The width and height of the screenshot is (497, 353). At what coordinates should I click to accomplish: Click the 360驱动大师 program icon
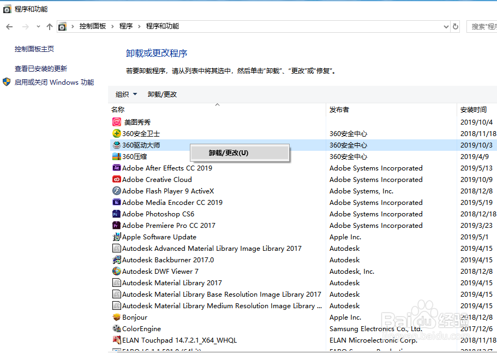pyautogui.click(x=117, y=145)
